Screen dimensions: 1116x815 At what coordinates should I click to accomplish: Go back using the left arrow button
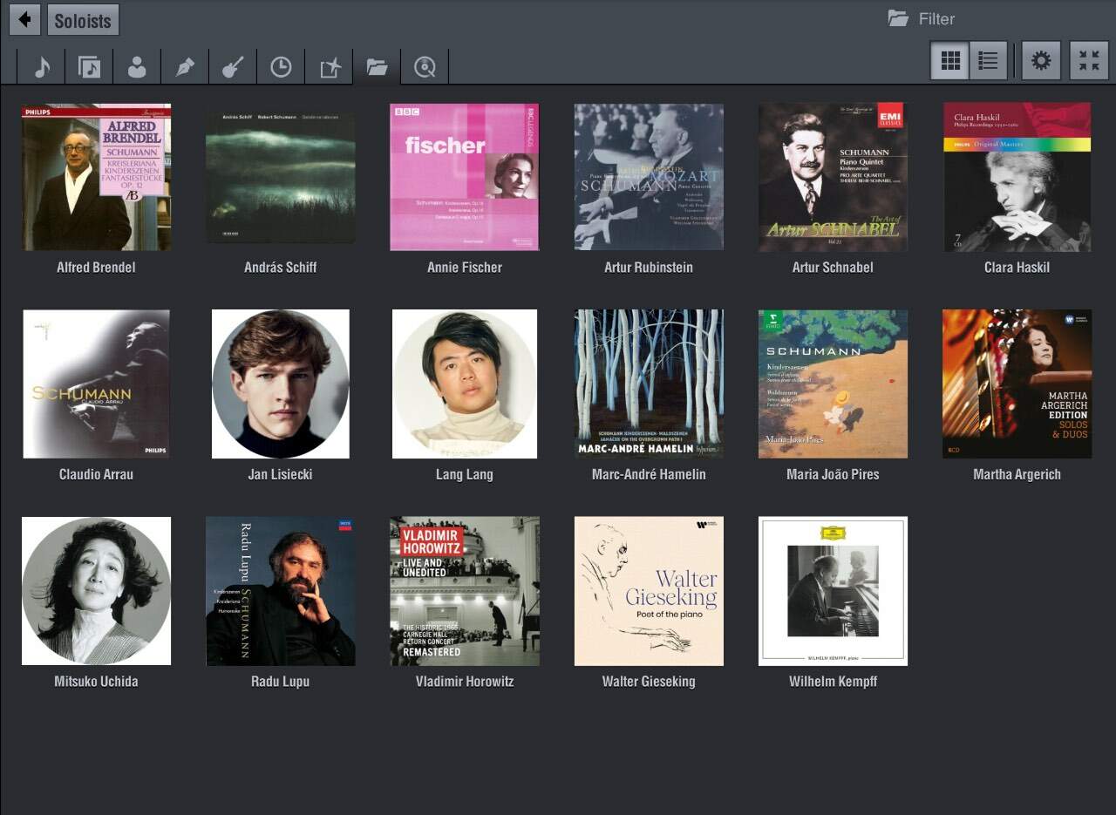(x=24, y=19)
